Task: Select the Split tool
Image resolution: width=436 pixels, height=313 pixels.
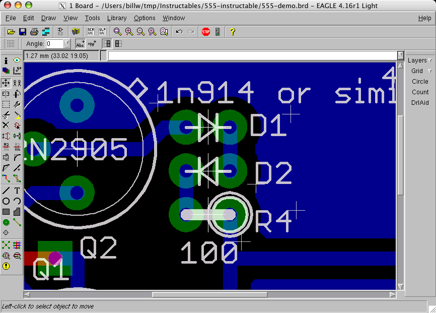Action: tap(6, 168)
